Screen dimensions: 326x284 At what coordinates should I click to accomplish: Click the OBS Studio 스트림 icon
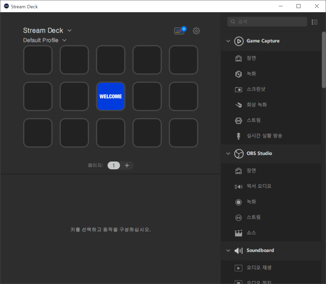pos(238,218)
